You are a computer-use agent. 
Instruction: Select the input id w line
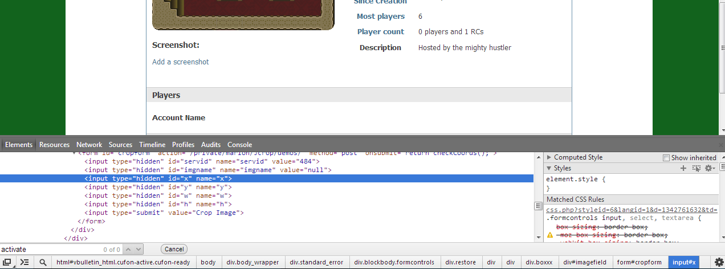[x=158, y=195]
